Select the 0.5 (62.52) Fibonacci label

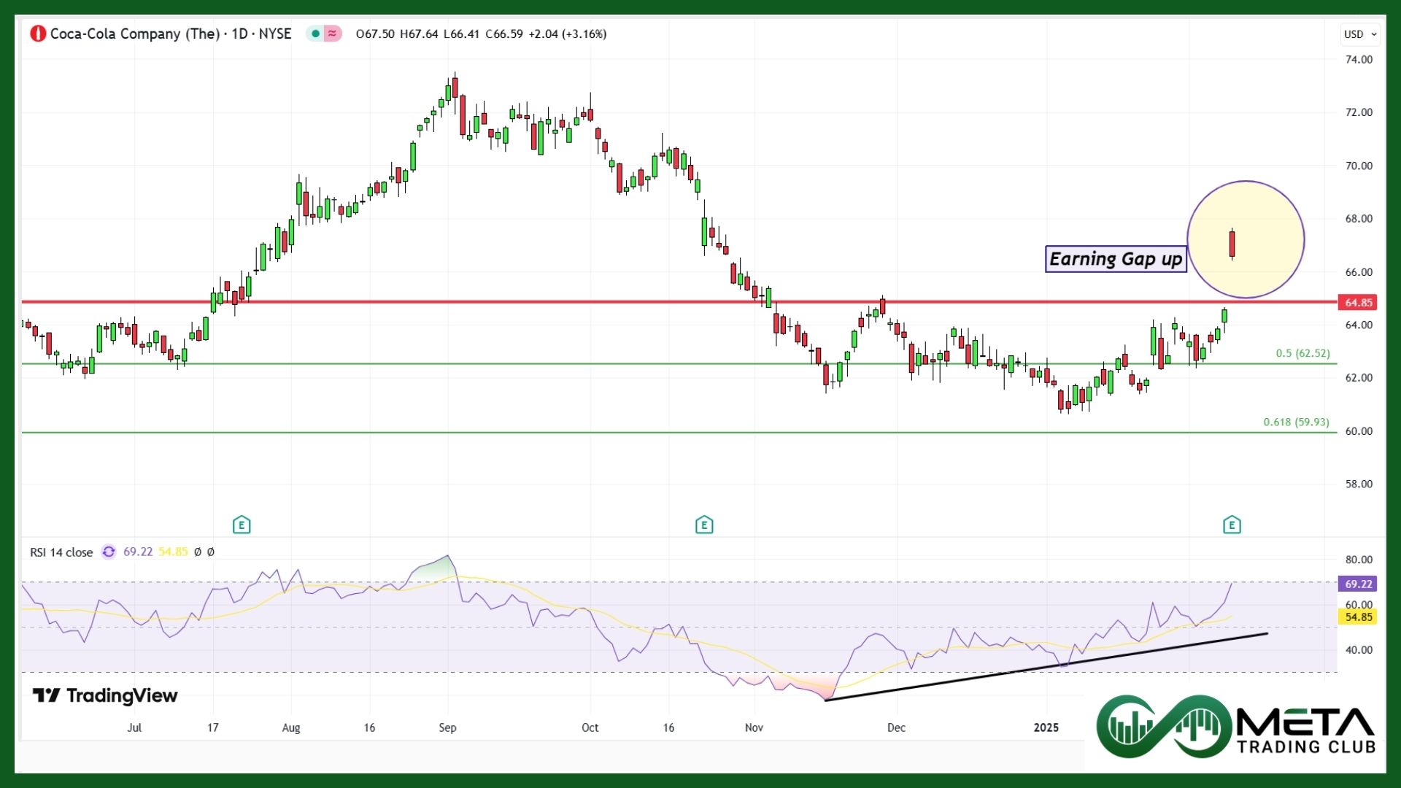coord(1302,353)
